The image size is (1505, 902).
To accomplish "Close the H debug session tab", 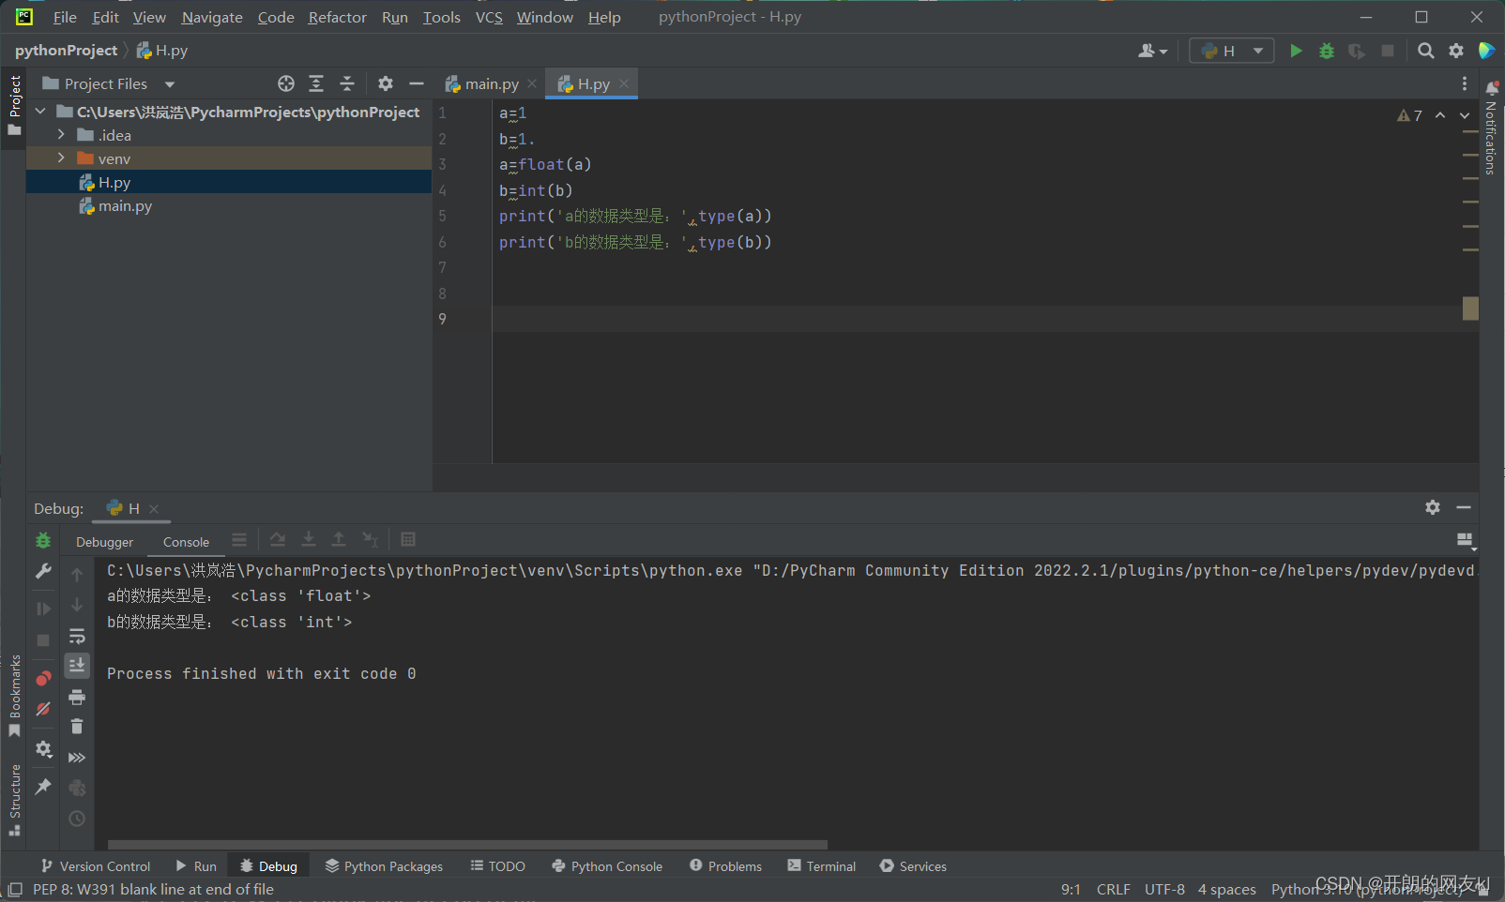I will [x=154, y=508].
